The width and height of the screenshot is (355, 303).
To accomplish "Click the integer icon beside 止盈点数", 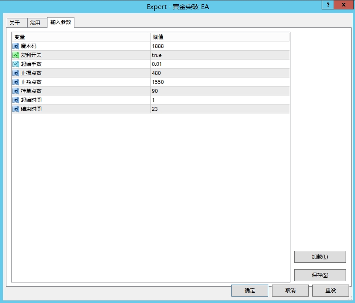I will point(16,82).
